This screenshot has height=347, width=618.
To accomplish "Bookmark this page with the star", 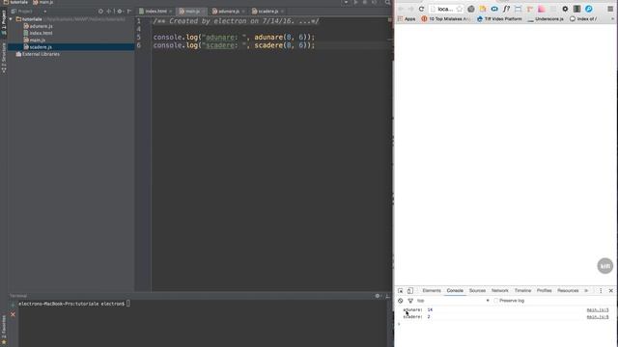I will click(x=460, y=9).
